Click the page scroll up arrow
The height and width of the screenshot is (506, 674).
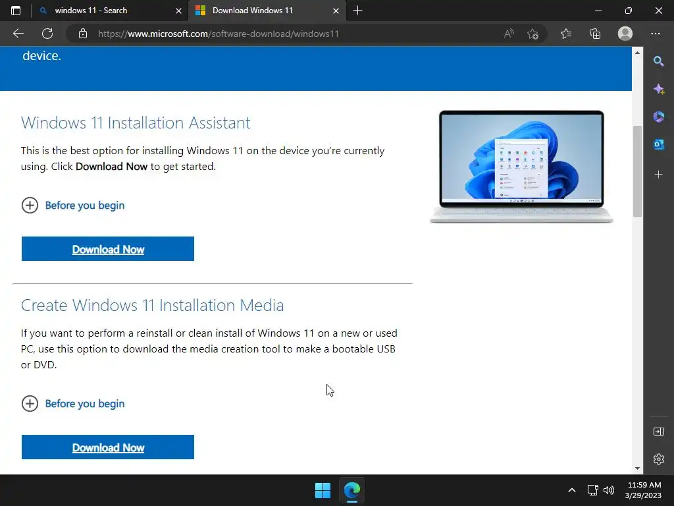[637, 53]
